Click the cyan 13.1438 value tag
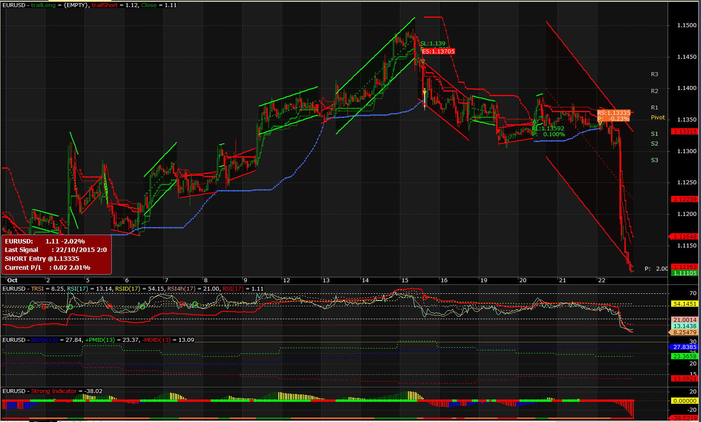Viewport: 701px width, 422px height. pyautogui.click(x=685, y=326)
